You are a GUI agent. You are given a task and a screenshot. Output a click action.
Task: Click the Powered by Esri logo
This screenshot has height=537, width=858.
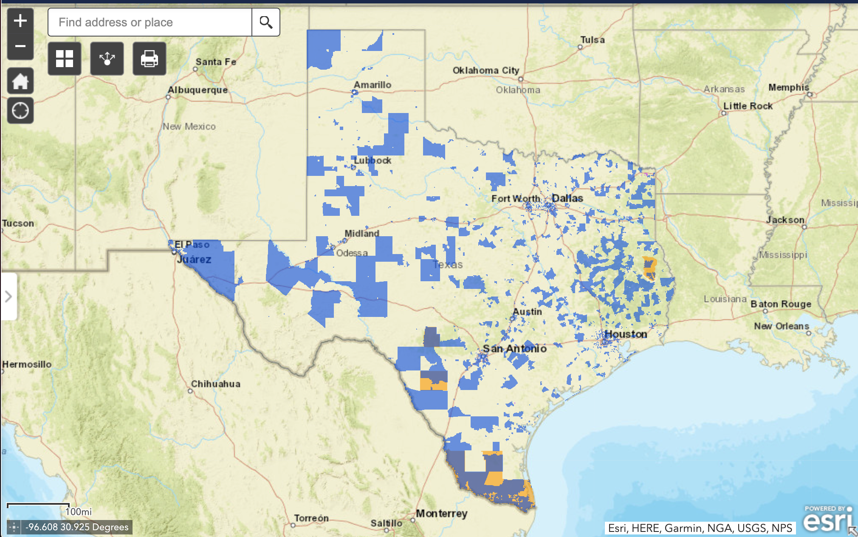click(x=827, y=519)
